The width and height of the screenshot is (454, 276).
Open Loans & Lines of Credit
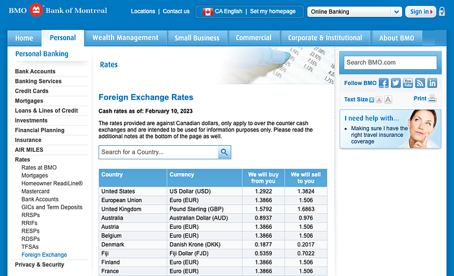pyautogui.click(x=46, y=111)
